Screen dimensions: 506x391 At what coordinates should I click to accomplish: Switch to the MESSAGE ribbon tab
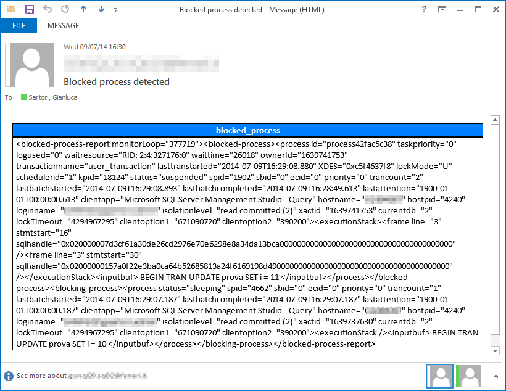(x=63, y=26)
